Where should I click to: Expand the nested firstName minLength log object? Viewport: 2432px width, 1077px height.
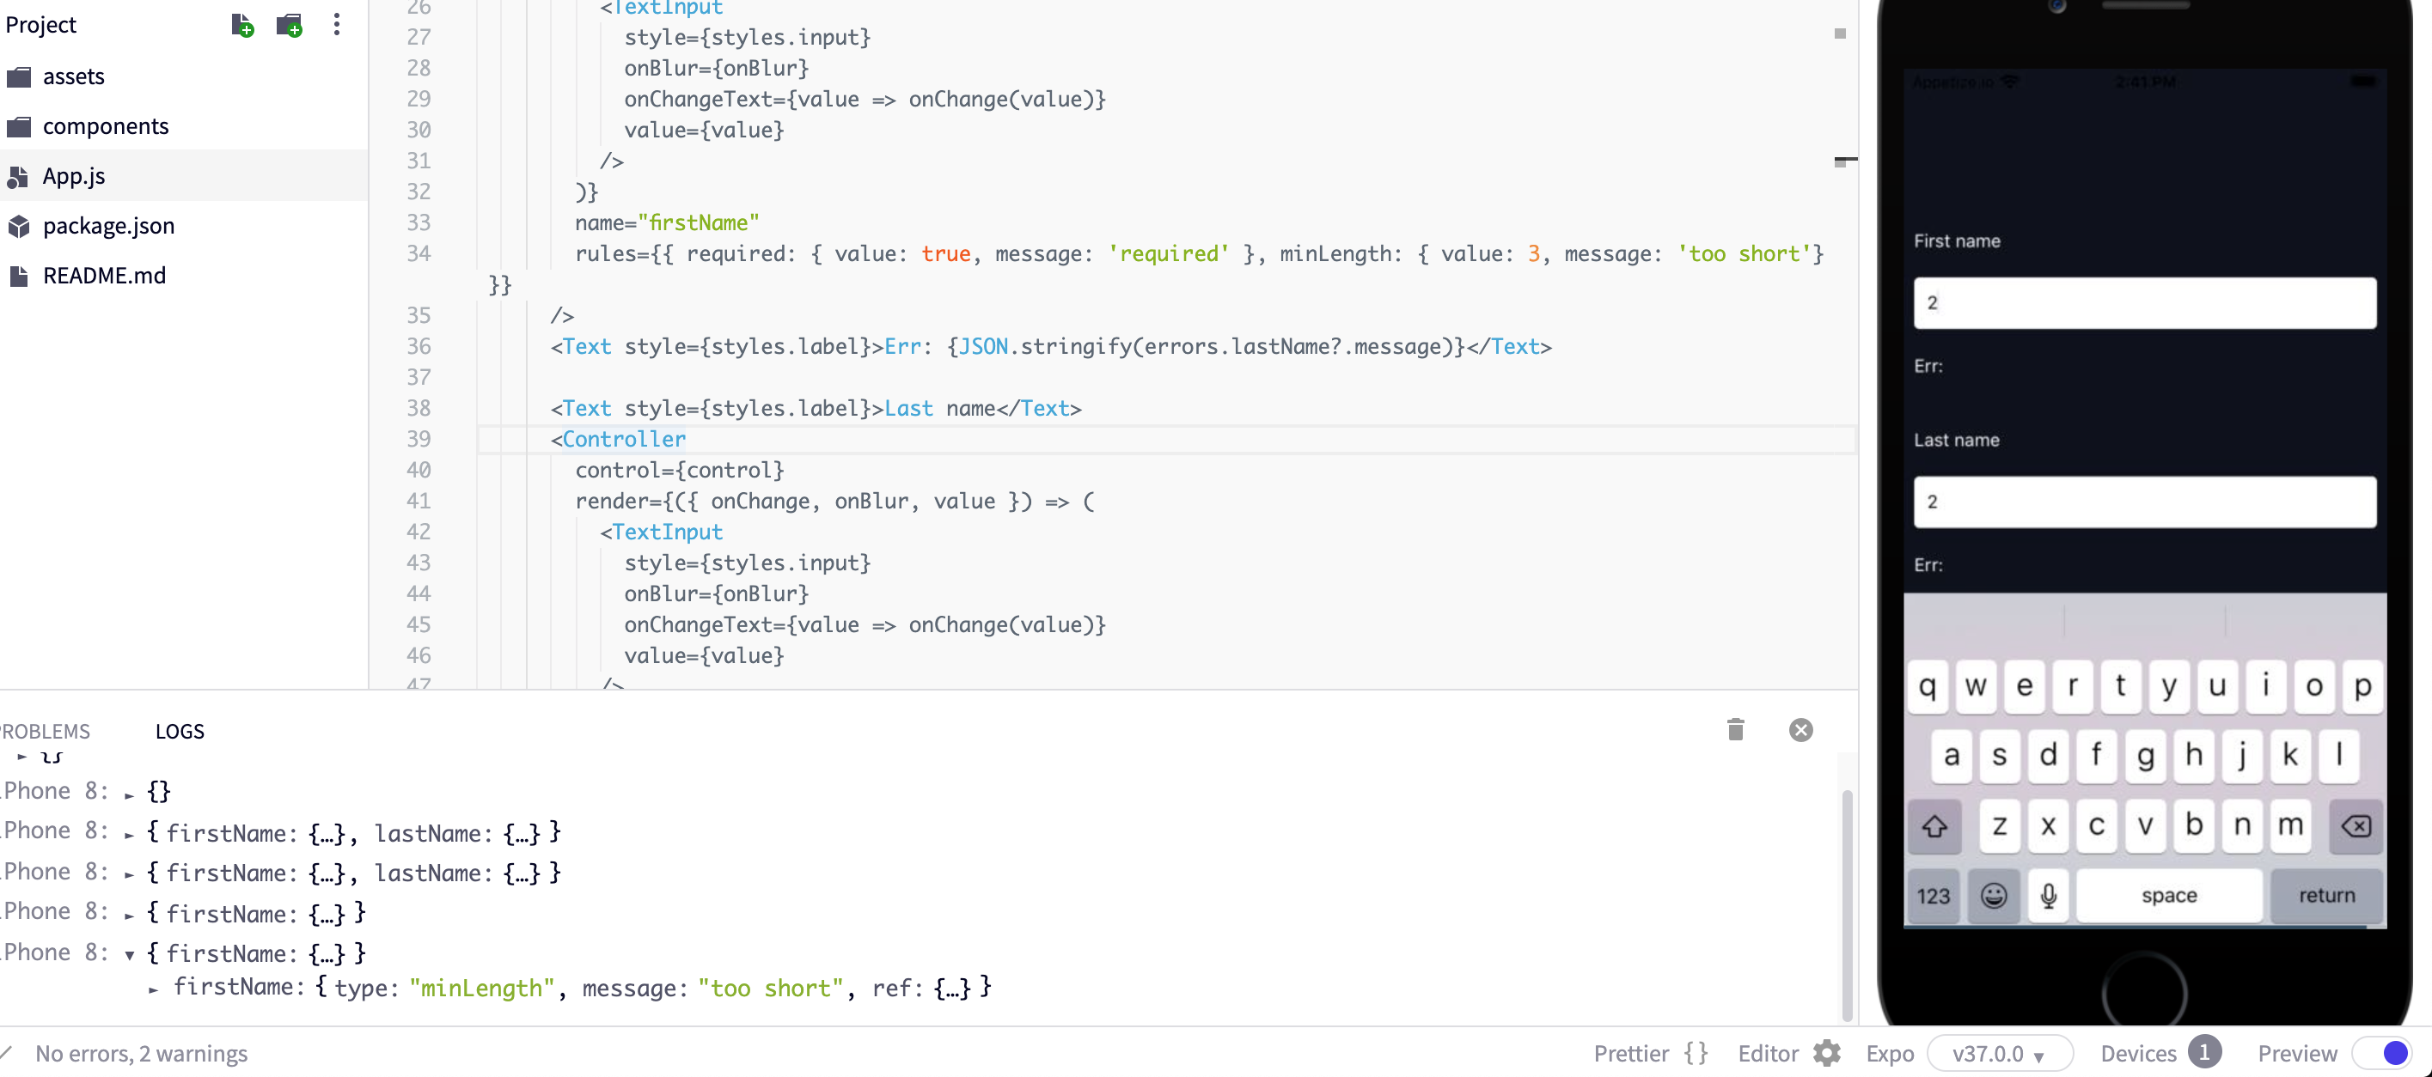pos(153,989)
